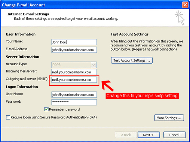Click the Next button
The image size is (190, 142).
tap(149, 135)
